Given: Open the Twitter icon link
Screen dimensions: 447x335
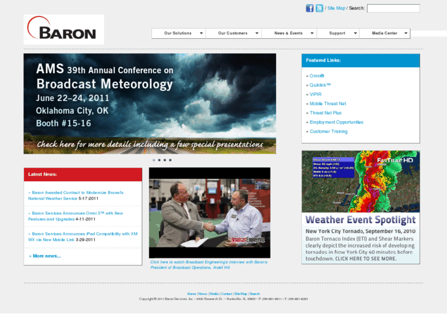Looking at the screenshot, I should click(319, 8).
